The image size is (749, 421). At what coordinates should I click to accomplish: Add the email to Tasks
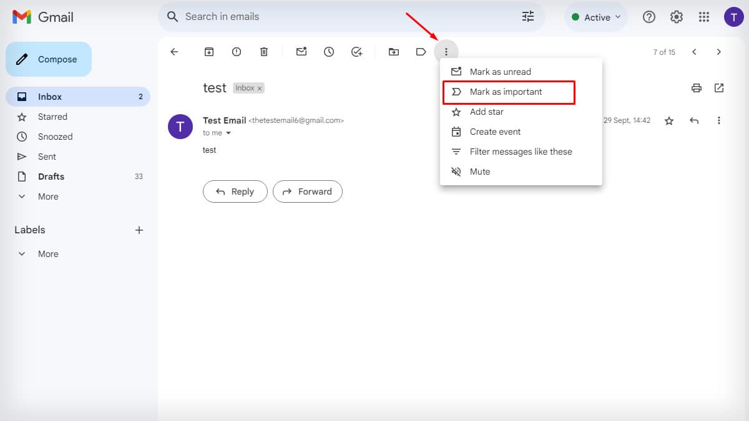tap(356, 52)
